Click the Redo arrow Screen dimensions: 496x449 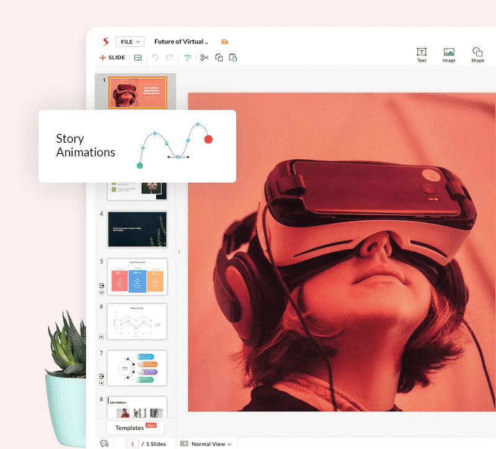tap(169, 58)
